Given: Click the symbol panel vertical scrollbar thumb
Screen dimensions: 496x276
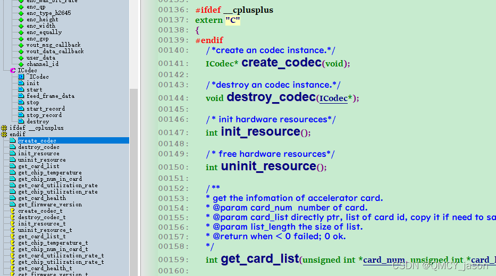Looking at the screenshot, I should (134, 182).
